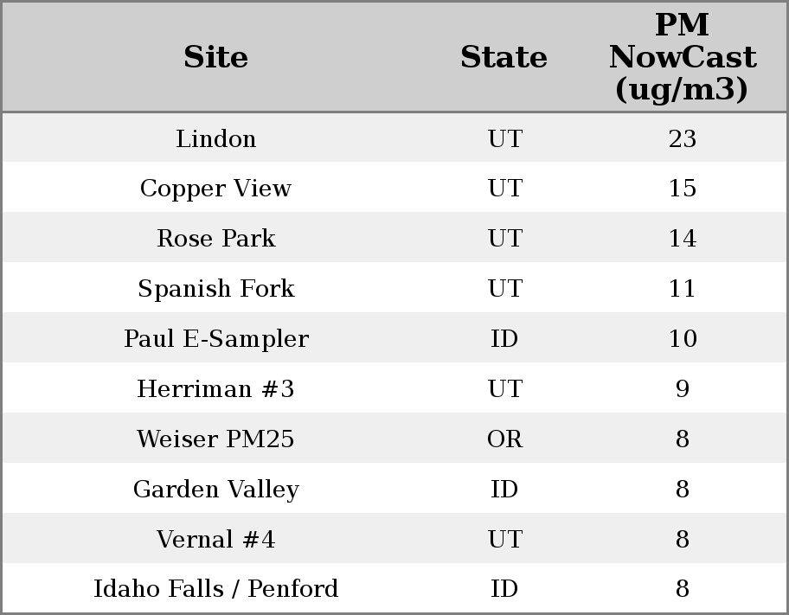Screen dimensions: 789x615
Task: Click the ID state cell for Paul E-Sampler
Action: (x=504, y=338)
